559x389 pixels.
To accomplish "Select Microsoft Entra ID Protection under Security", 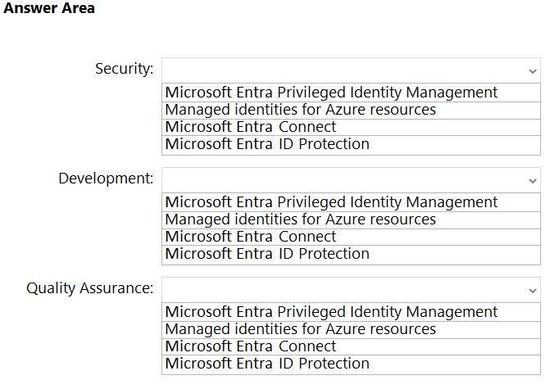I will (267, 144).
